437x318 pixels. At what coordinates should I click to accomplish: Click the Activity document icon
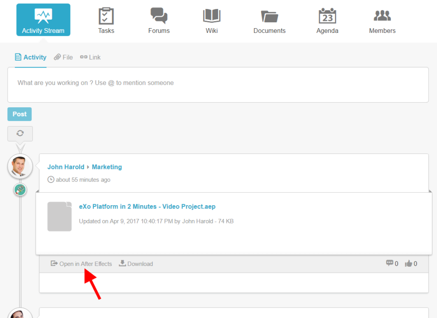[x=18, y=57]
